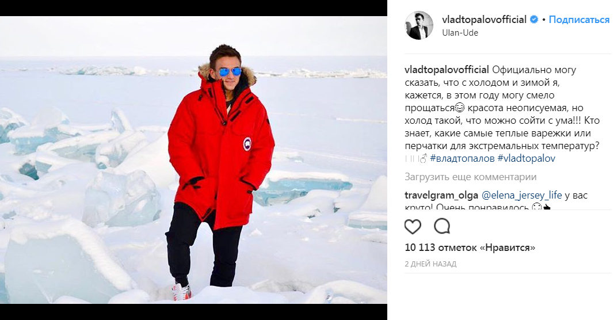The height and width of the screenshot is (320, 614).
Task: View the 10 113 отметок «Нравится» list
Action: (x=470, y=247)
